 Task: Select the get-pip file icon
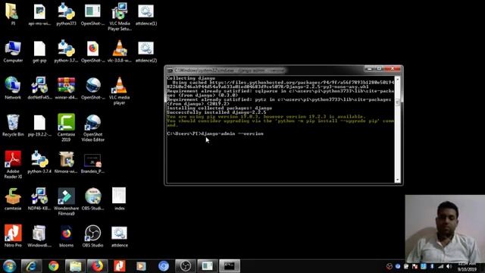pos(39,51)
